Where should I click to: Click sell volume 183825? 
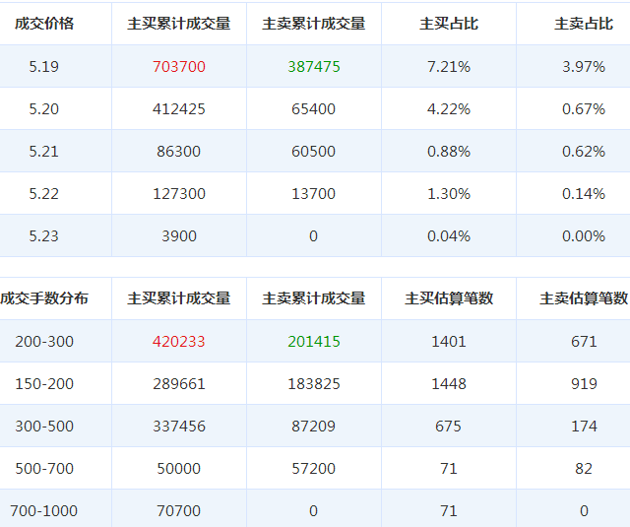click(x=314, y=384)
